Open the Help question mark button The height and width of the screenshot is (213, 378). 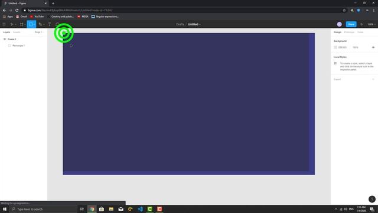point(372,199)
